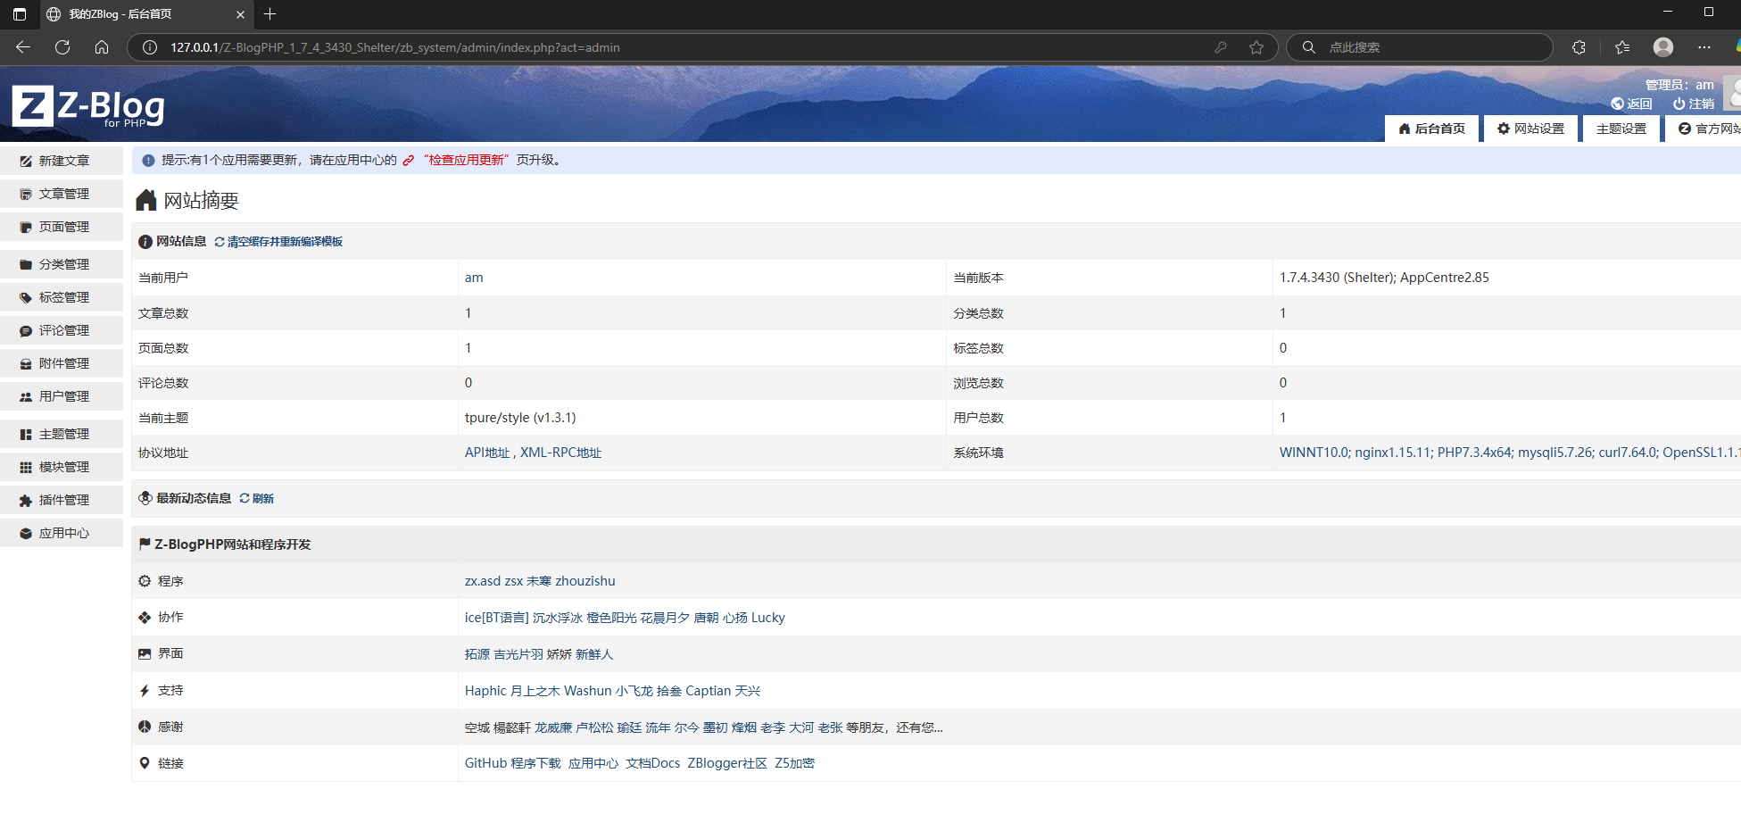
Task: Click the browser profile avatar
Action: [1663, 47]
